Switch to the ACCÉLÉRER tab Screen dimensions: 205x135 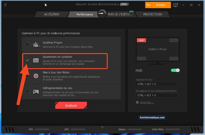pyautogui.click(x=52, y=14)
